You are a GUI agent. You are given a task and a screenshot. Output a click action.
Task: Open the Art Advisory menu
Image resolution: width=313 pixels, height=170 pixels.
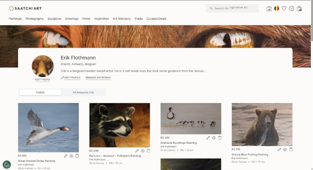[x=122, y=19]
